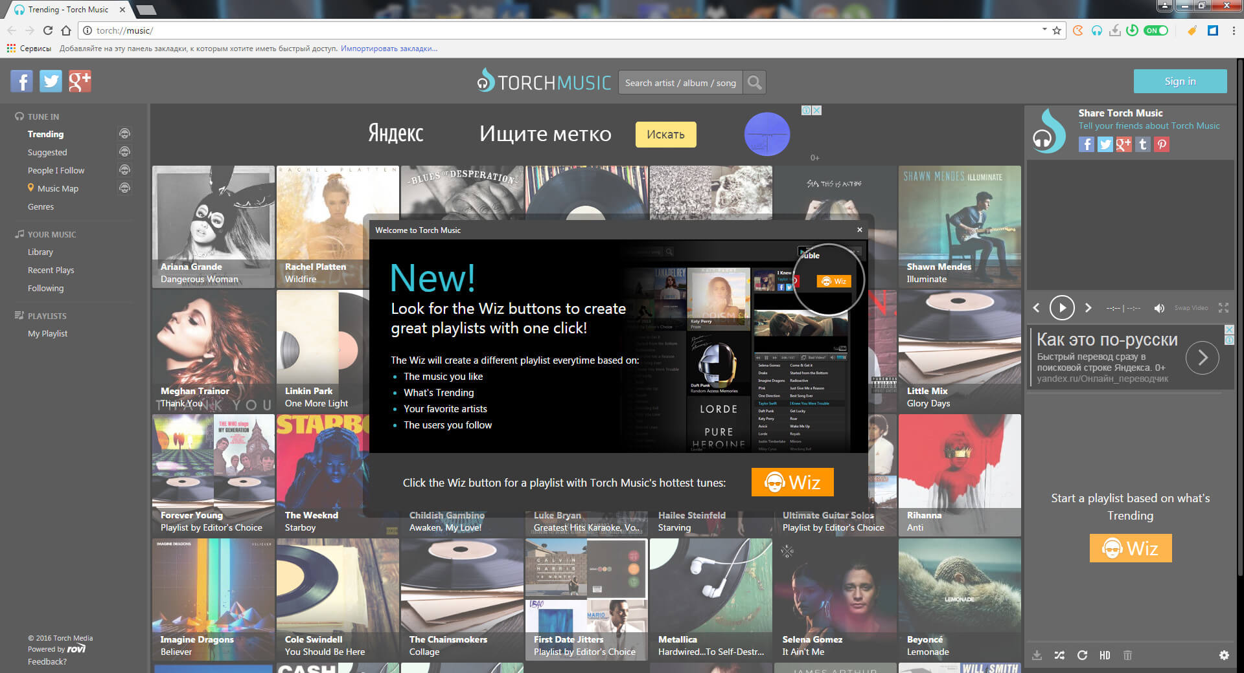This screenshot has height=673, width=1244.
Task: Share Torch Music via the Twitter icon
Action: [x=1105, y=144]
